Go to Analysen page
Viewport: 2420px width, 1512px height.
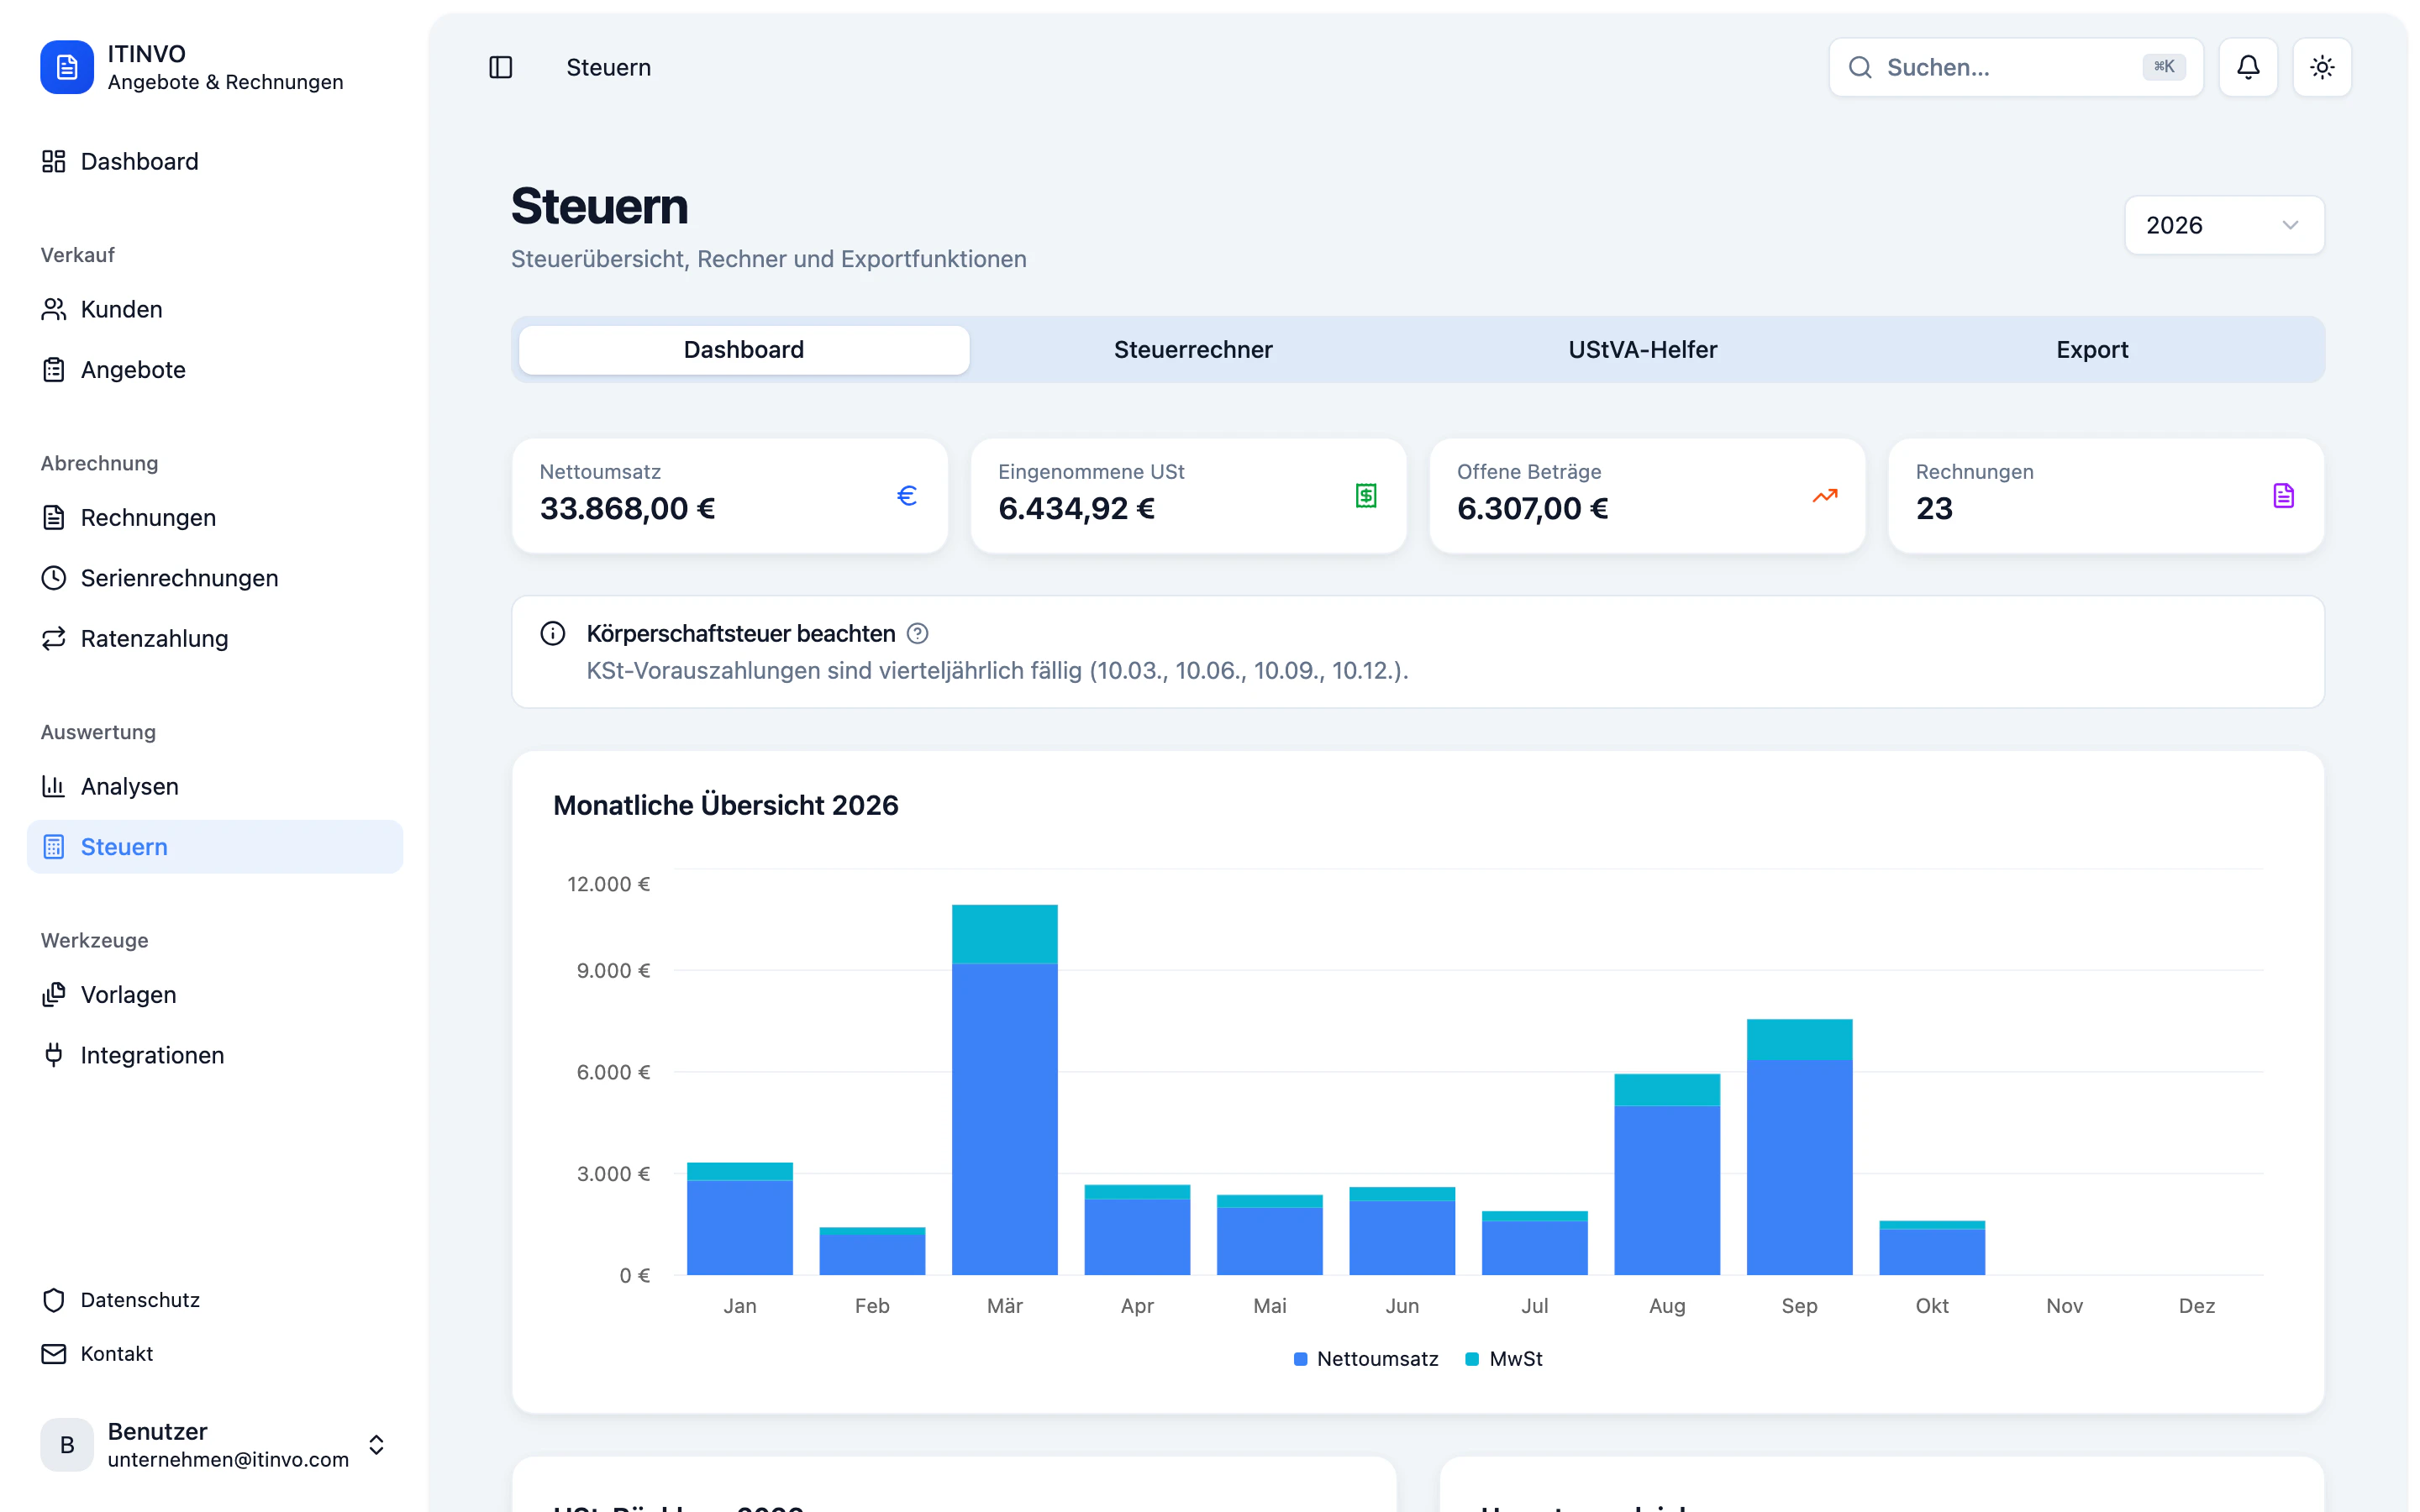[215, 786]
